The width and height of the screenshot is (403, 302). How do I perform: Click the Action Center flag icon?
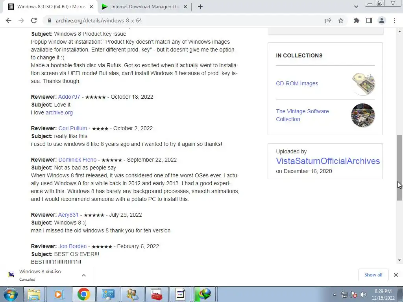click(x=354, y=295)
